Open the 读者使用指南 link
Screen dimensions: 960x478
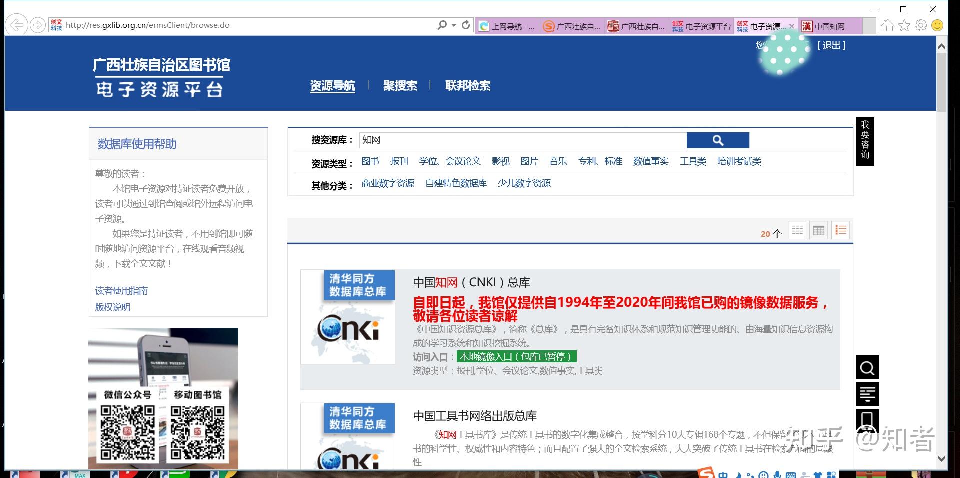(x=121, y=291)
